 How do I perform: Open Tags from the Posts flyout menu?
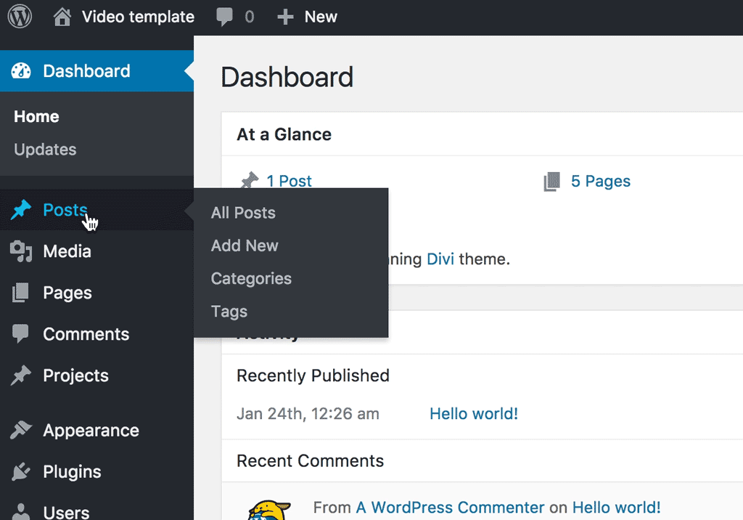[229, 311]
